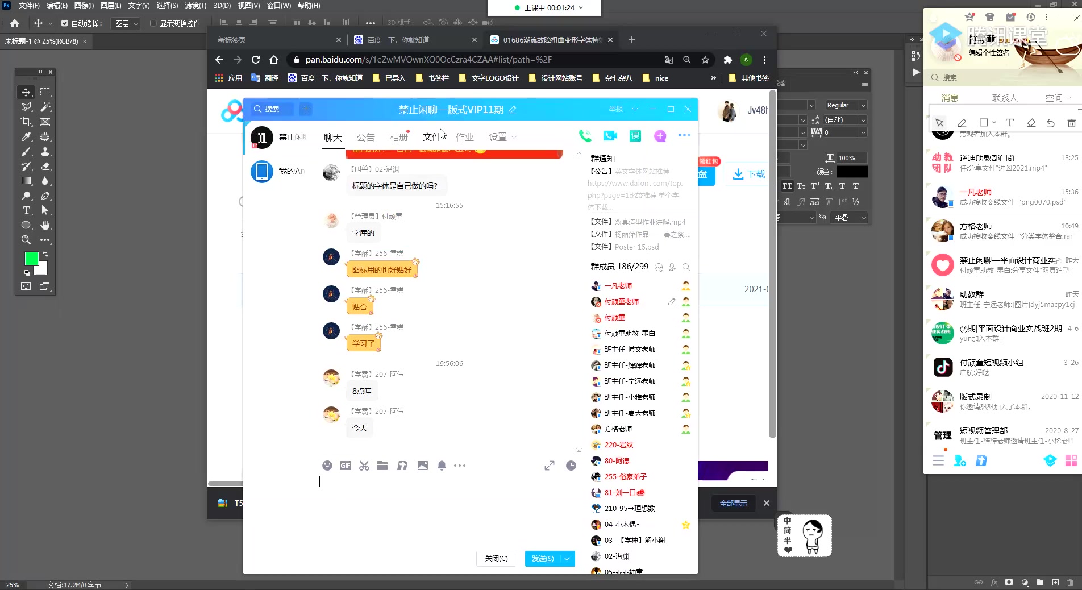Click the send file folder icon
Image resolution: width=1082 pixels, height=590 pixels.
click(x=382, y=466)
